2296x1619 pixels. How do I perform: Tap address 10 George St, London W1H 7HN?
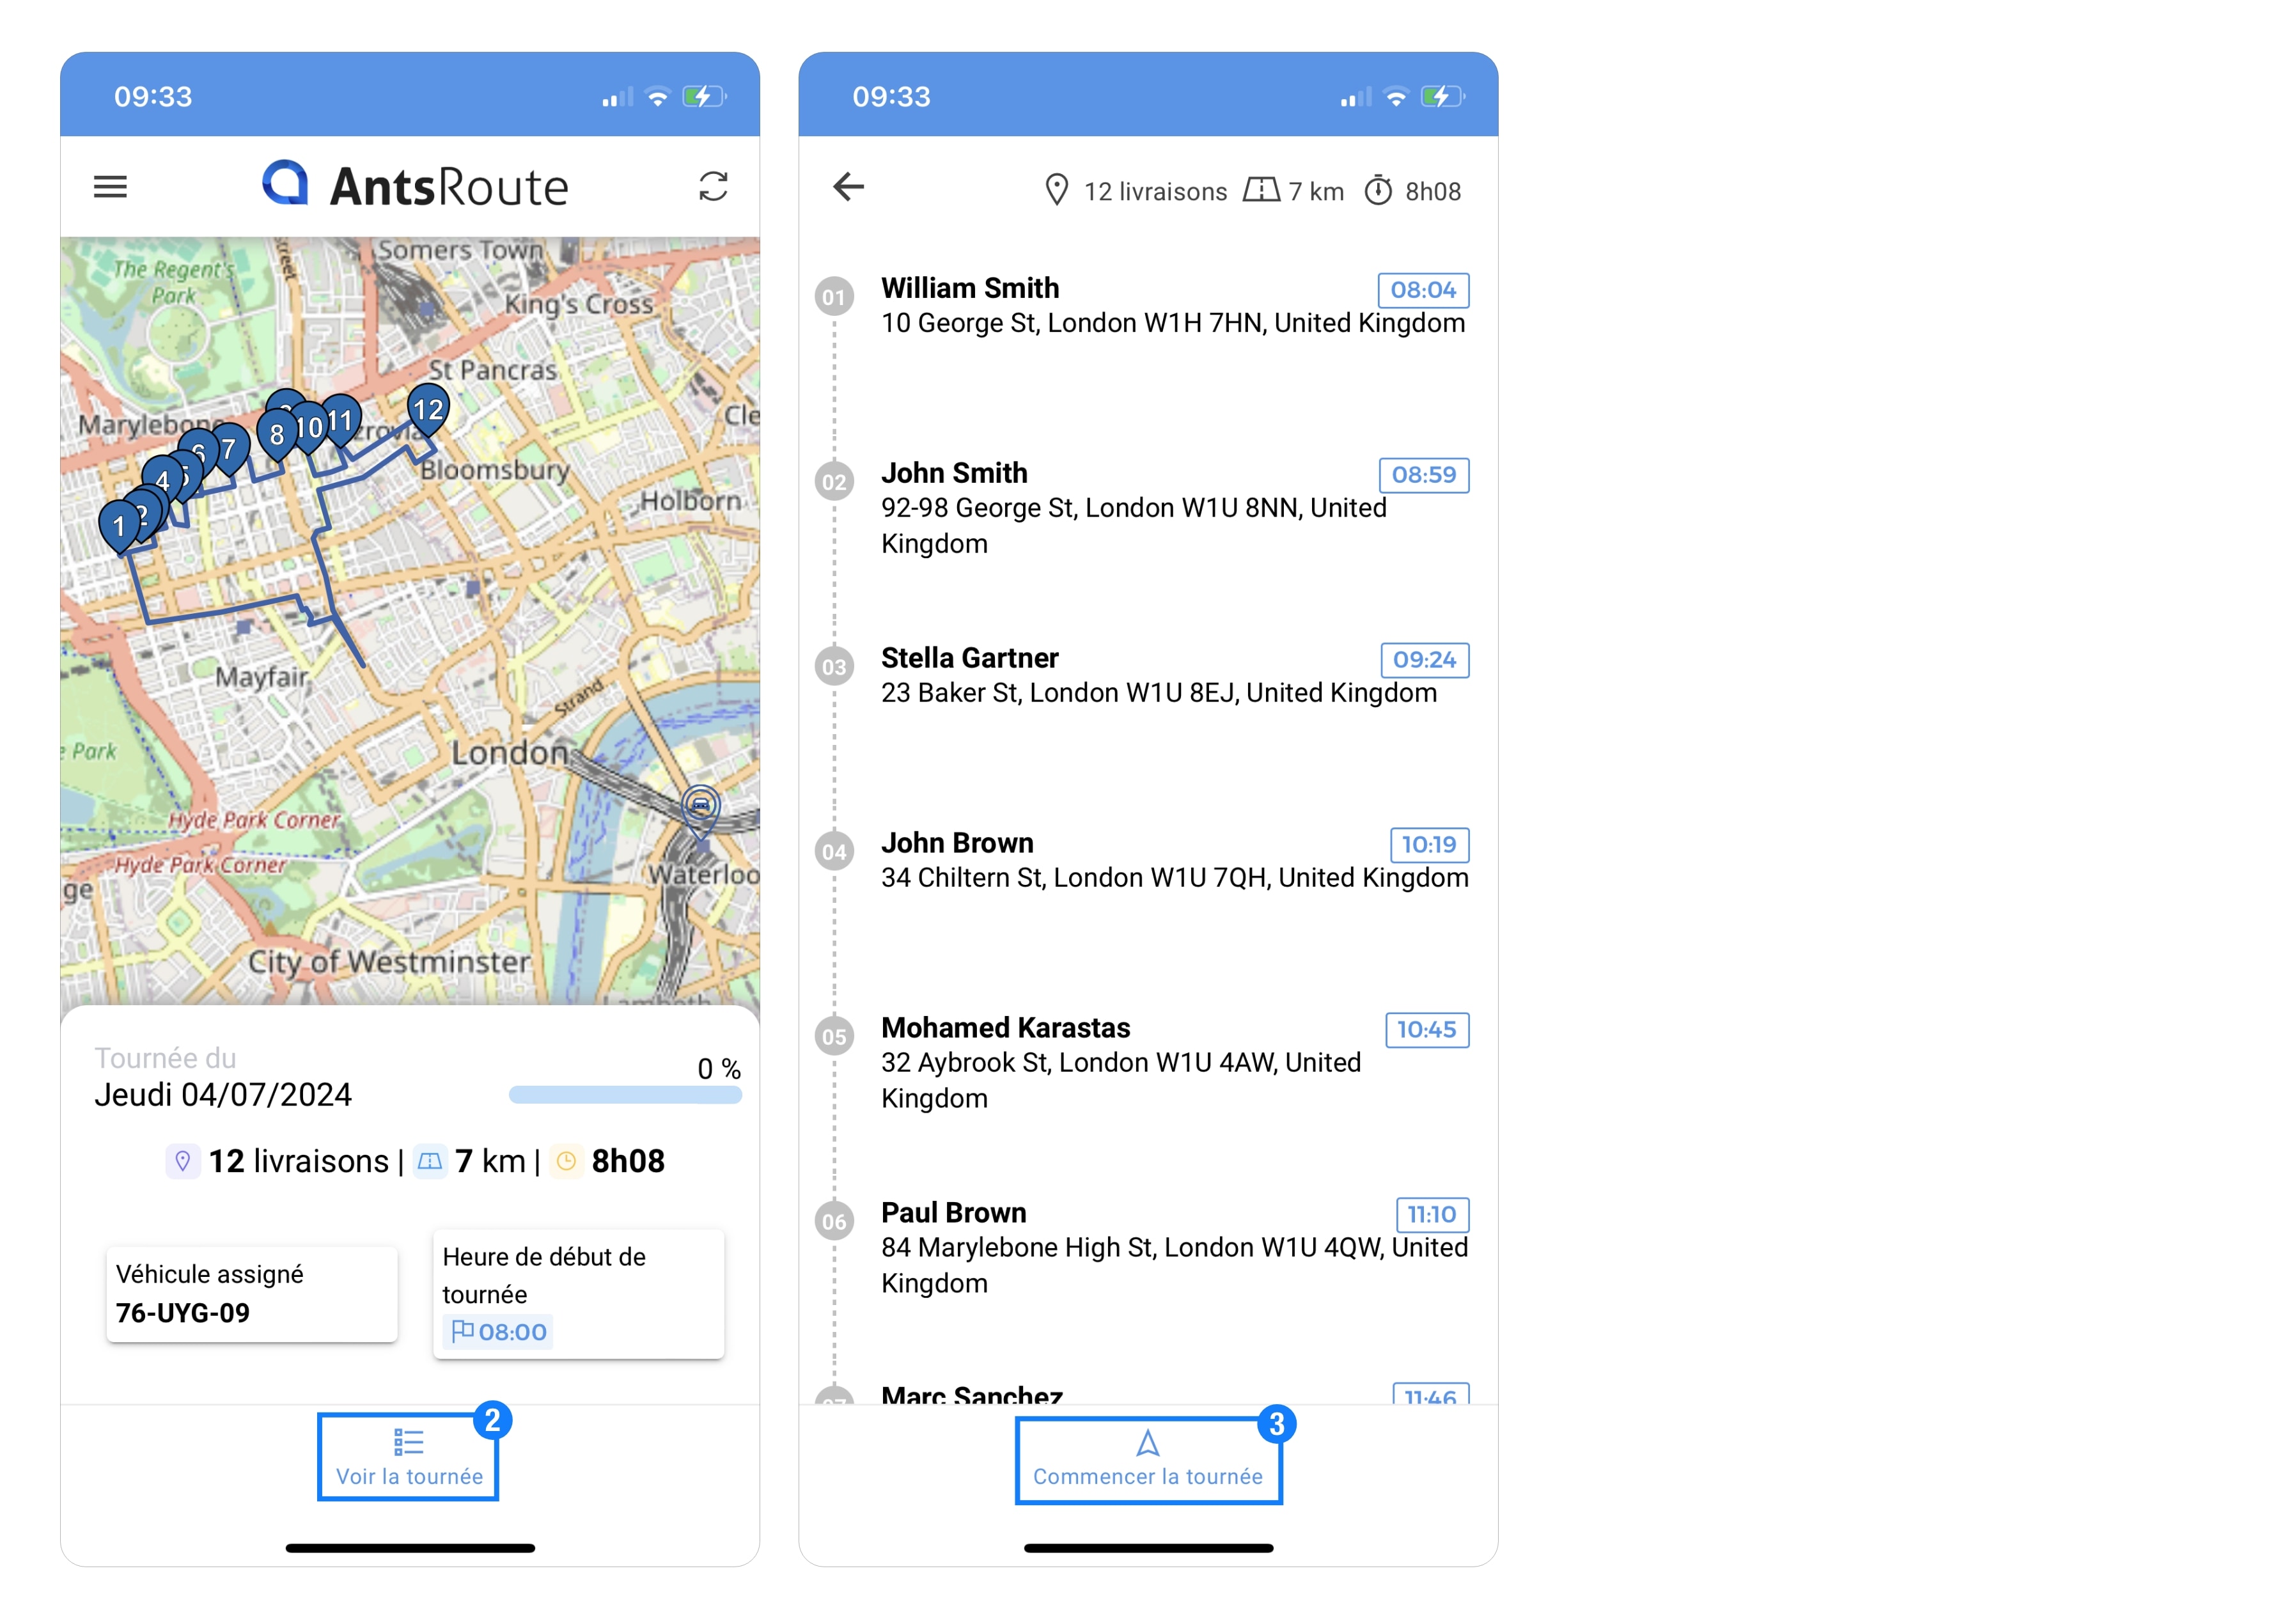pyautogui.click(x=1173, y=323)
